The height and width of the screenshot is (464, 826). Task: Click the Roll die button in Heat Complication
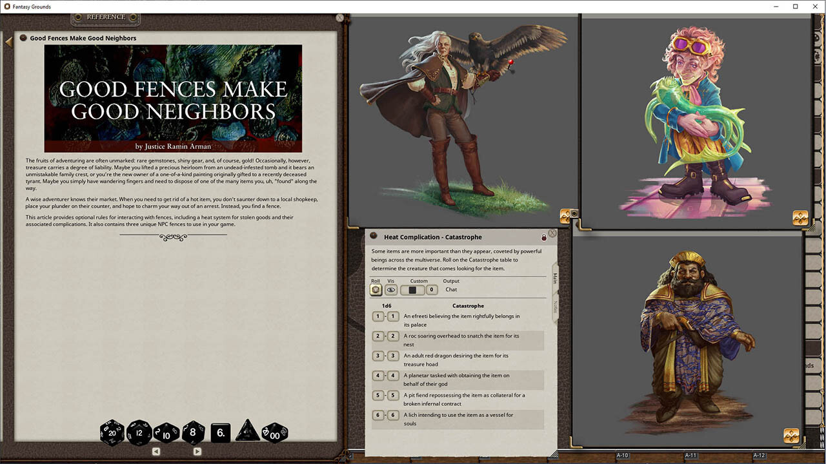click(376, 289)
